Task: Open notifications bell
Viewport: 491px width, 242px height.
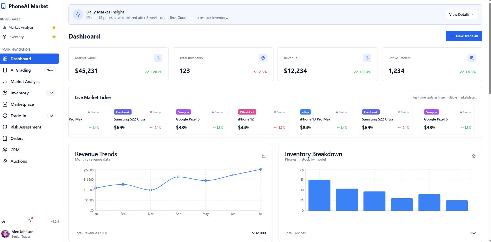Action: coord(29,221)
